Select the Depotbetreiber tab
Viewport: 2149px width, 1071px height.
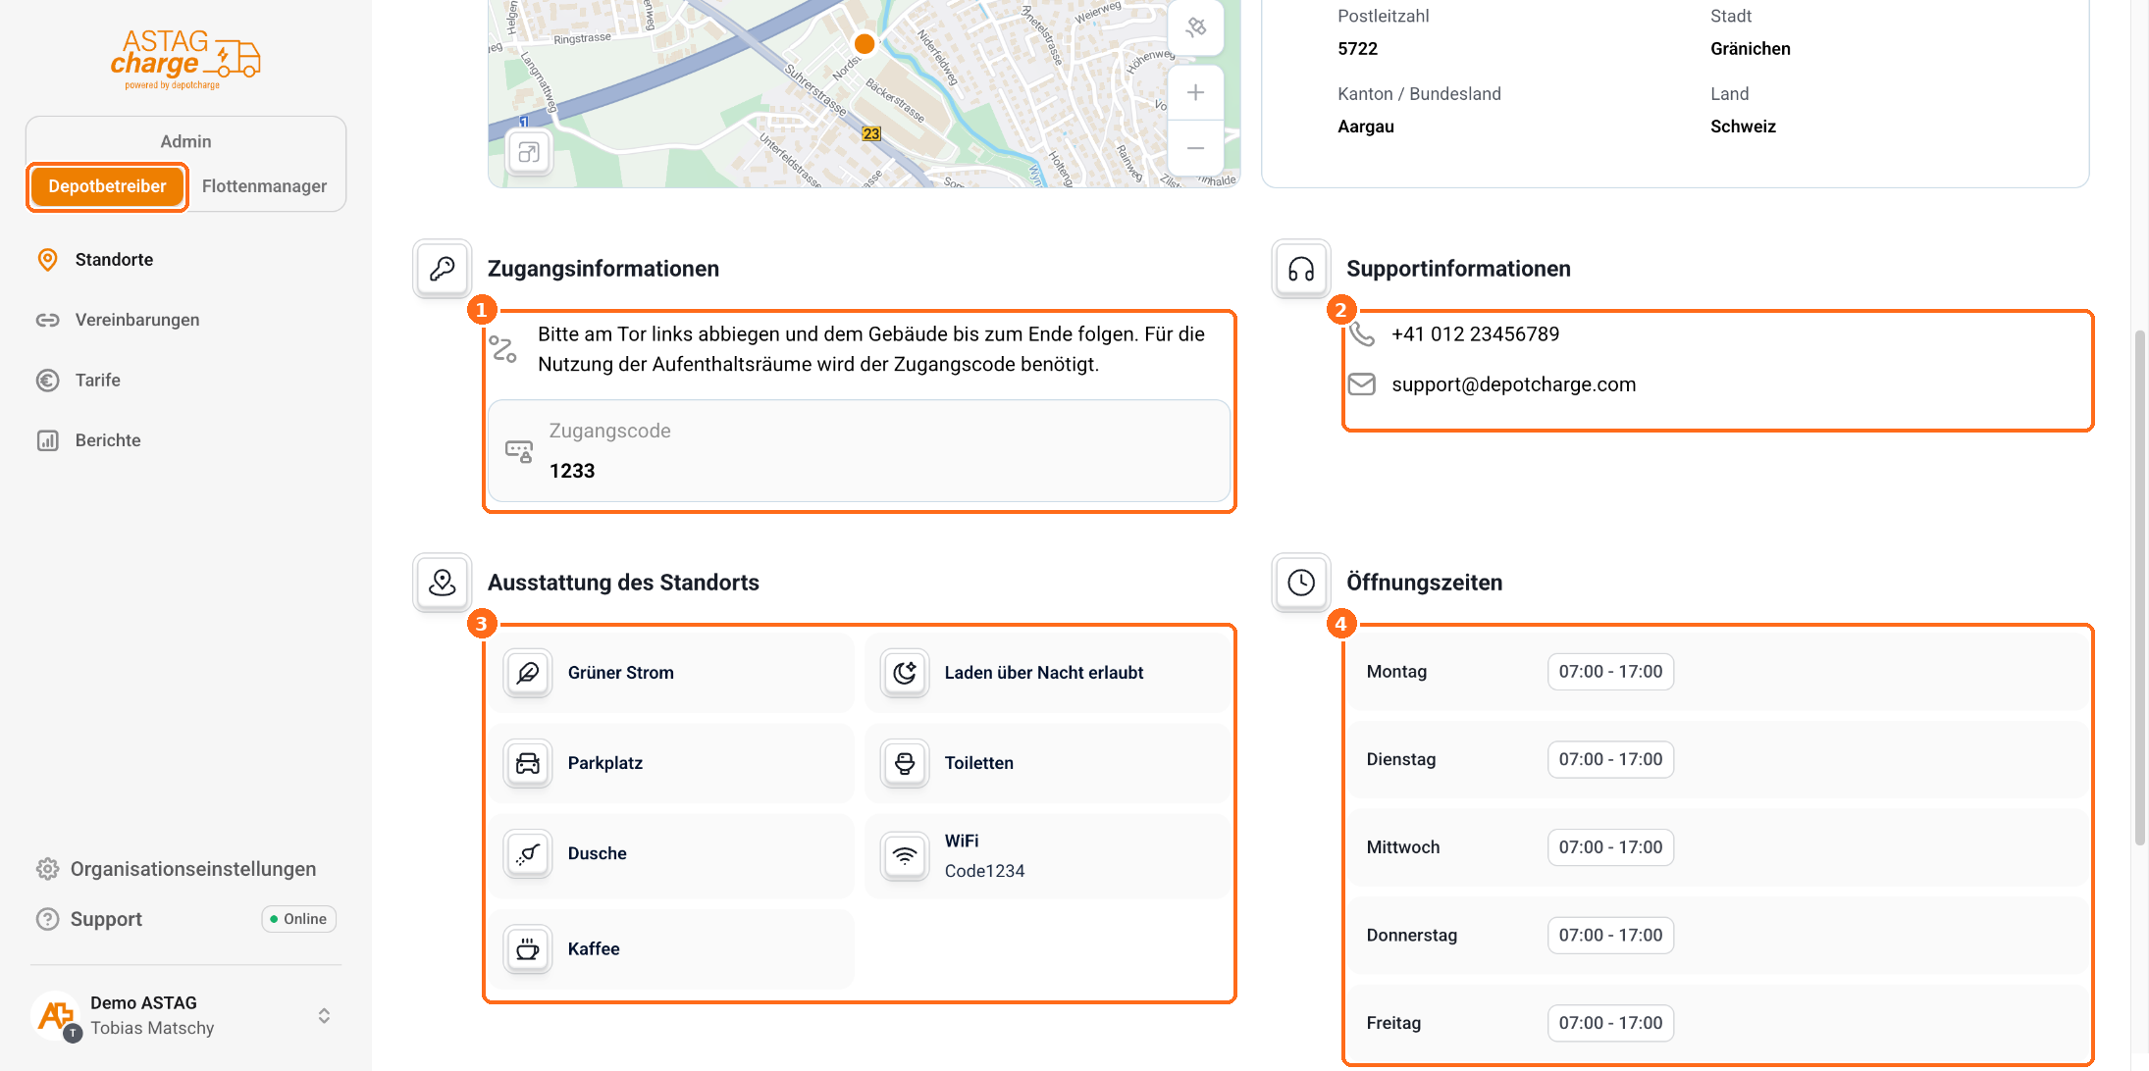pyautogui.click(x=107, y=186)
